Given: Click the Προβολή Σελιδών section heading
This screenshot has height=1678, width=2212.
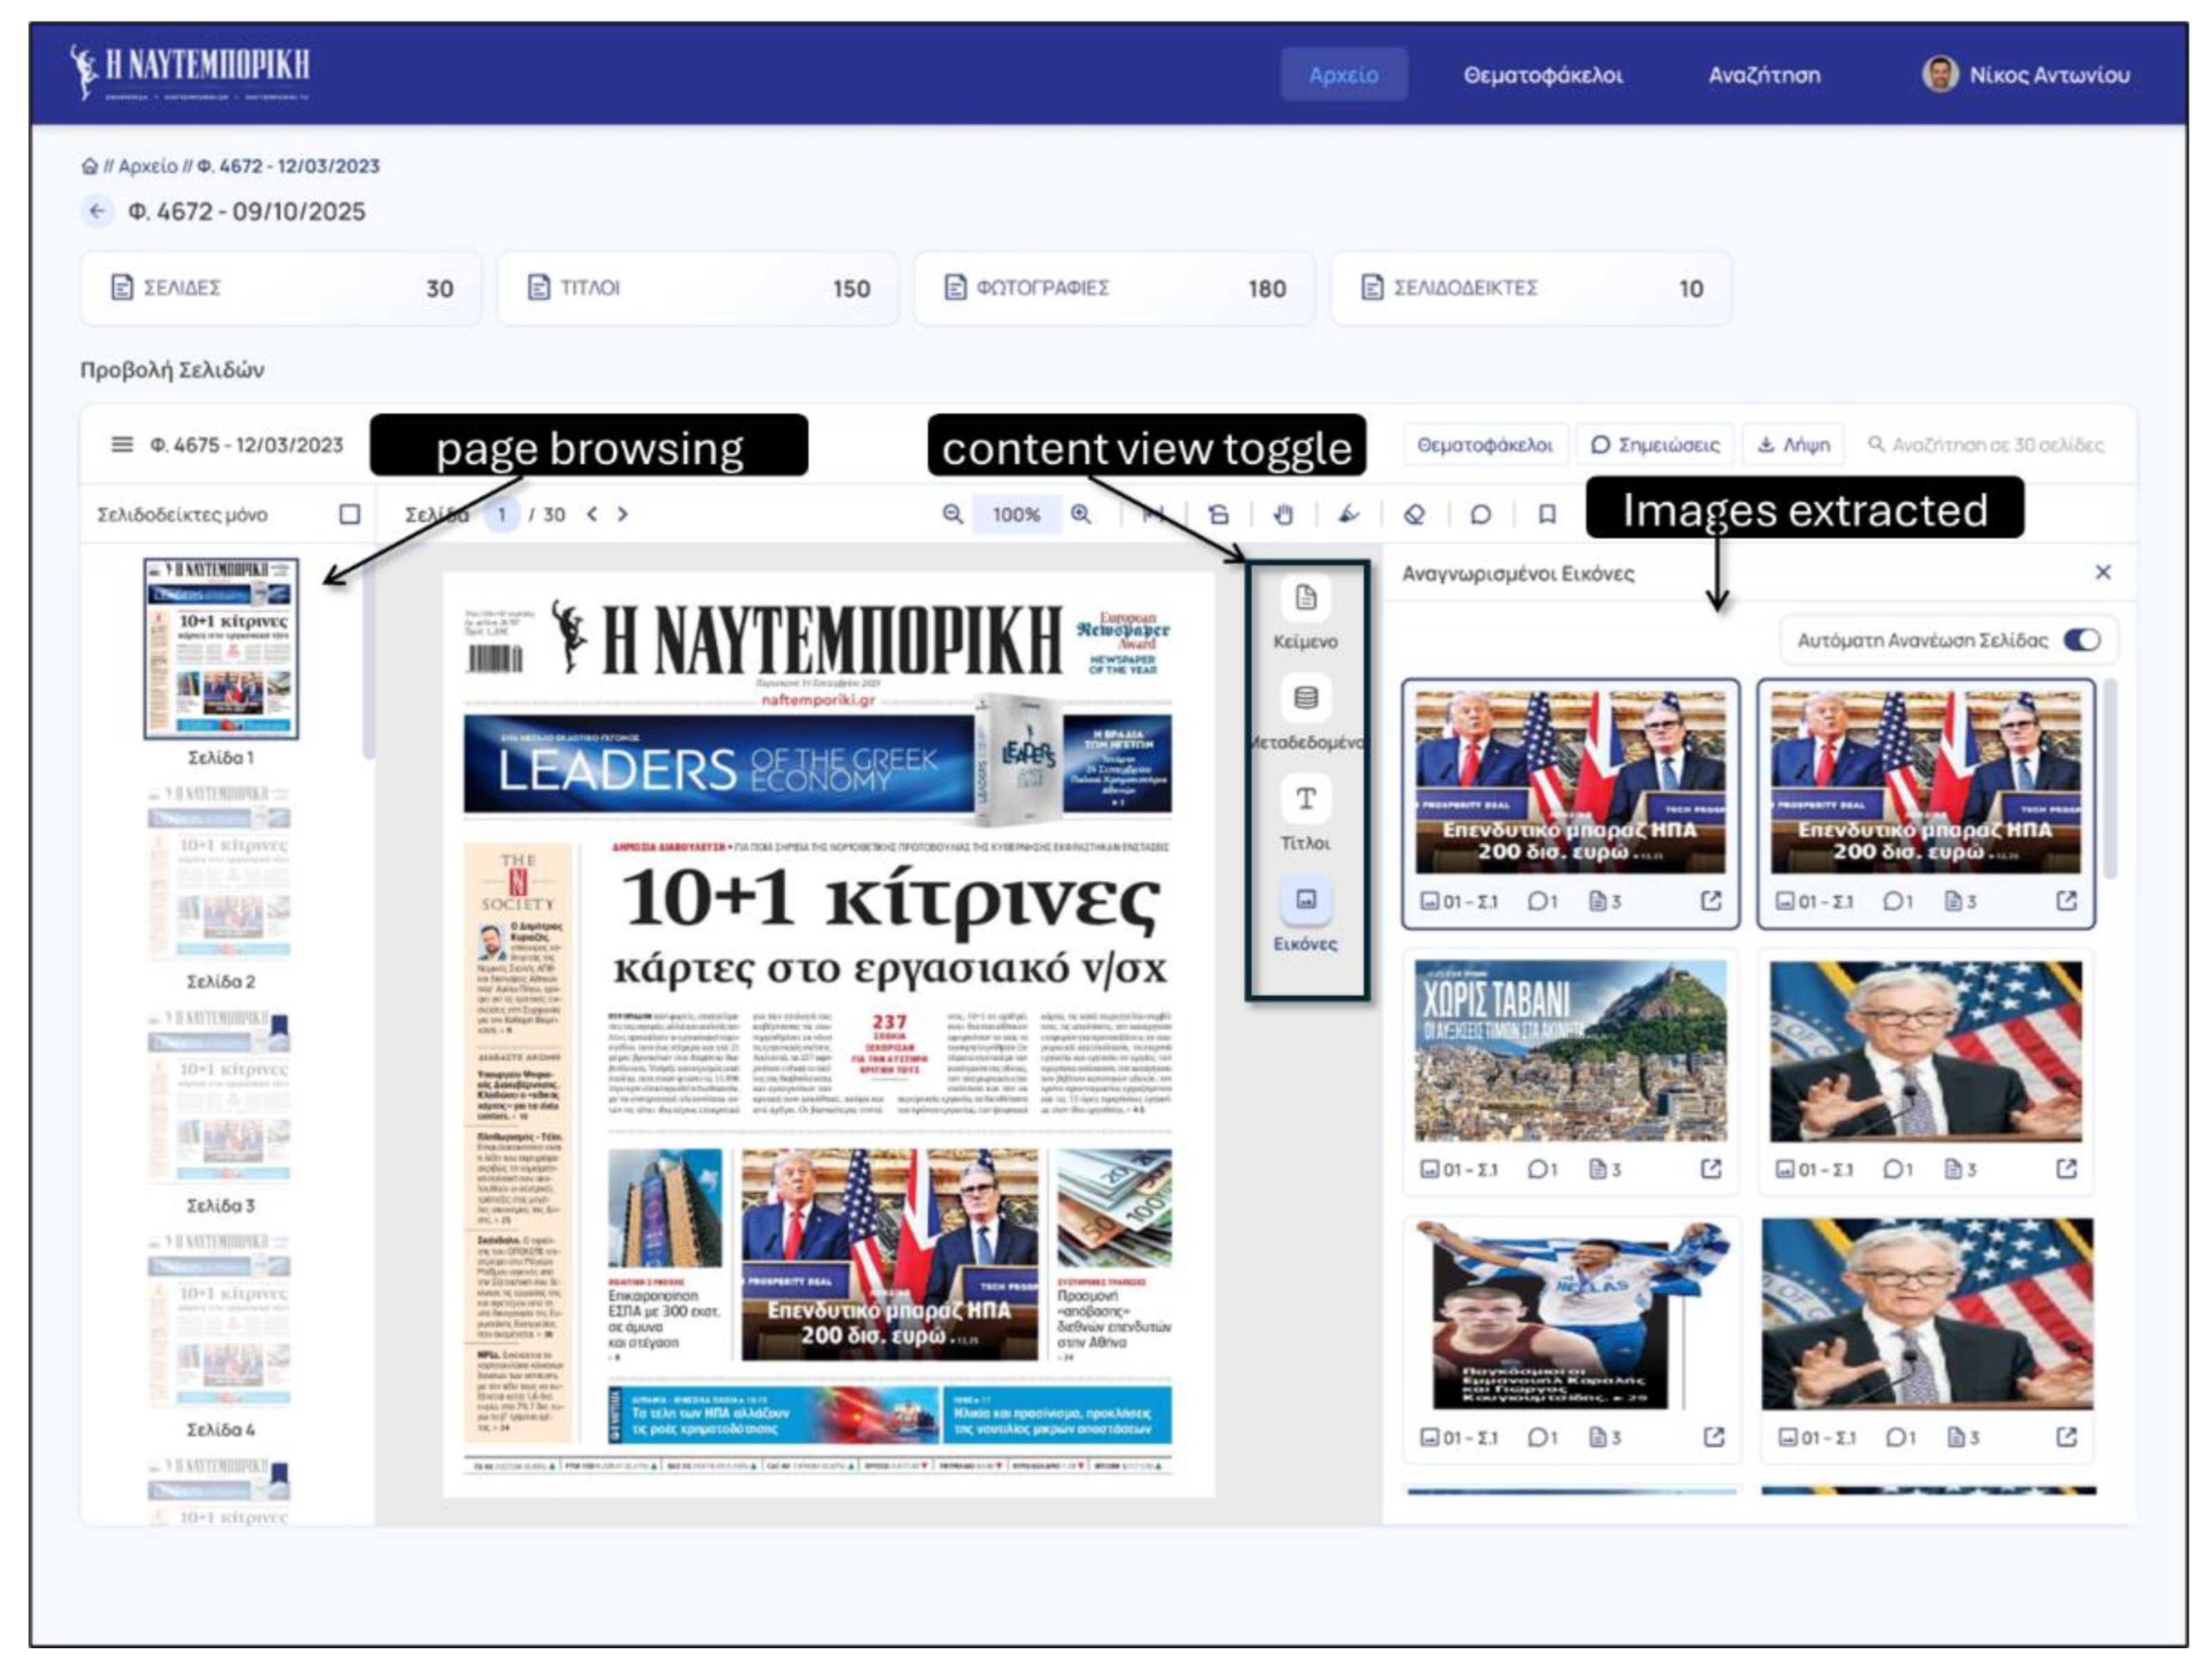Looking at the screenshot, I should (x=172, y=370).
